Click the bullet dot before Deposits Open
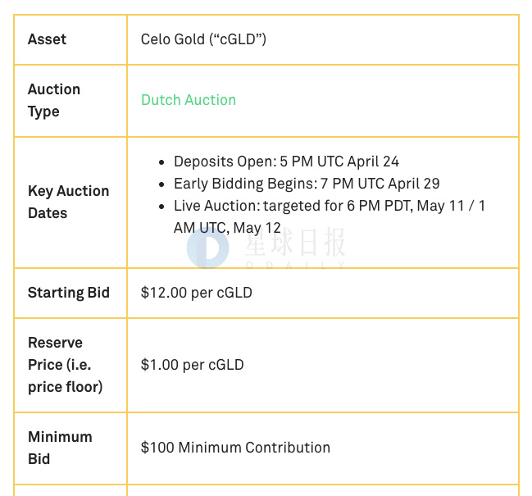This screenshot has height=496, width=532. click(161, 162)
